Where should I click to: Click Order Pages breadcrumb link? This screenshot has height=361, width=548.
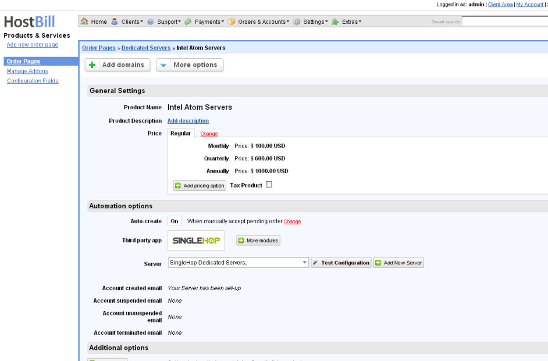pos(99,48)
